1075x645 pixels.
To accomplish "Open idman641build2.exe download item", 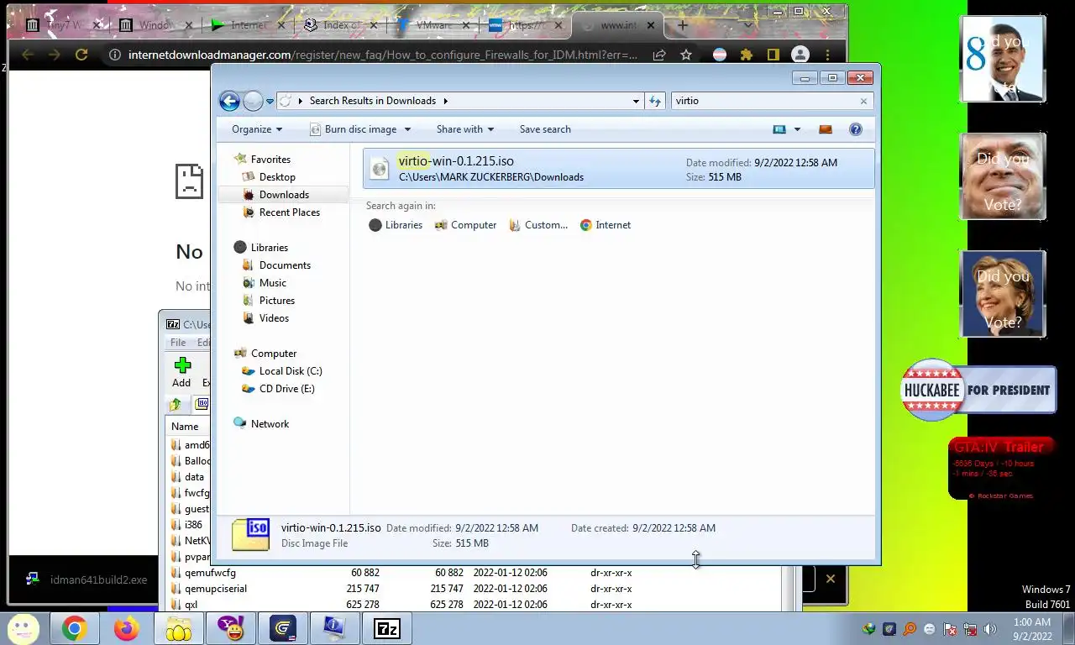I will (x=87, y=579).
